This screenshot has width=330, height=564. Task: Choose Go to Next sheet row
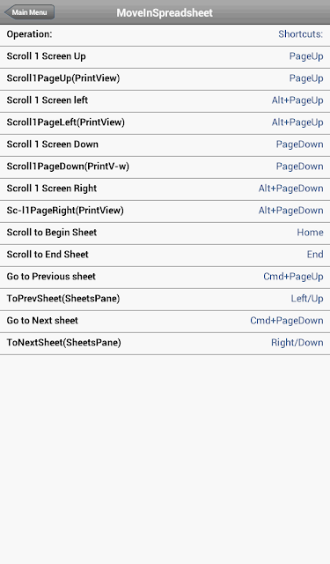coord(165,322)
